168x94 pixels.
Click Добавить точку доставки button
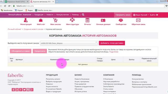click(112, 43)
